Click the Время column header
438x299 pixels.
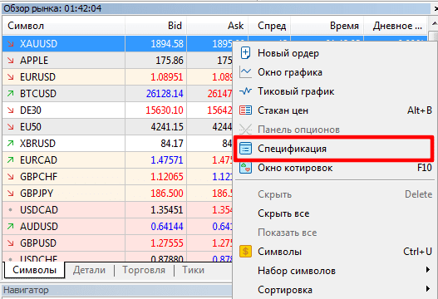tap(327, 26)
